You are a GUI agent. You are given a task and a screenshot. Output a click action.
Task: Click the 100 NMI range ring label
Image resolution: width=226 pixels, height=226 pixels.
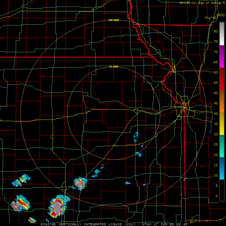point(114,20)
